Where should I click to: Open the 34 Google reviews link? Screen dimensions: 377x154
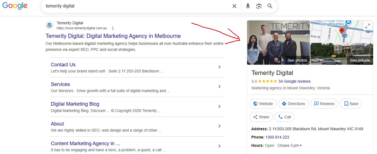click(294, 81)
